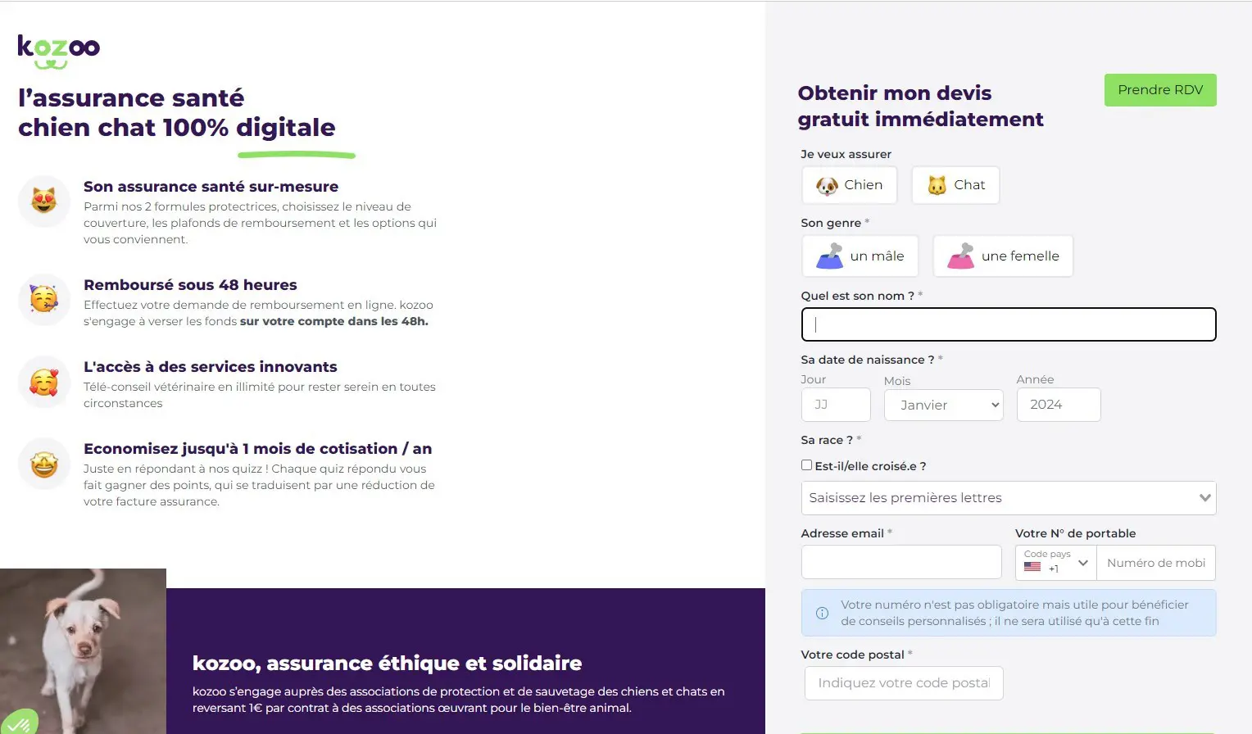Click the heart-eyes cat emoji icon
Image resolution: width=1252 pixels, height=734 pixels.
pyautogui.click(x=44, y=201)
